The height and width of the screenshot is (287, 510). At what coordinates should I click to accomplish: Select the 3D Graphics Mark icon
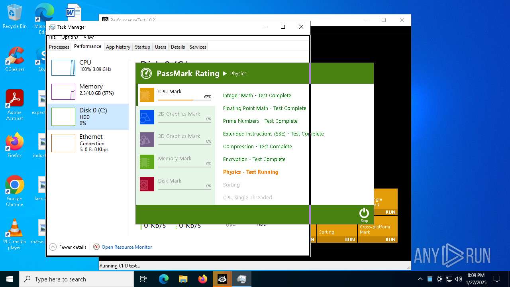tap(147, 140)
